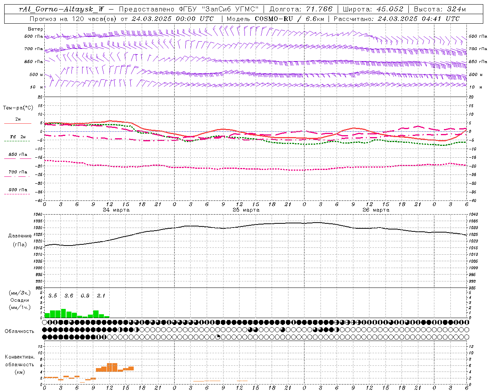
Task: Click the 850 гПа temperature legend entry
Action: tap(18, 155)
